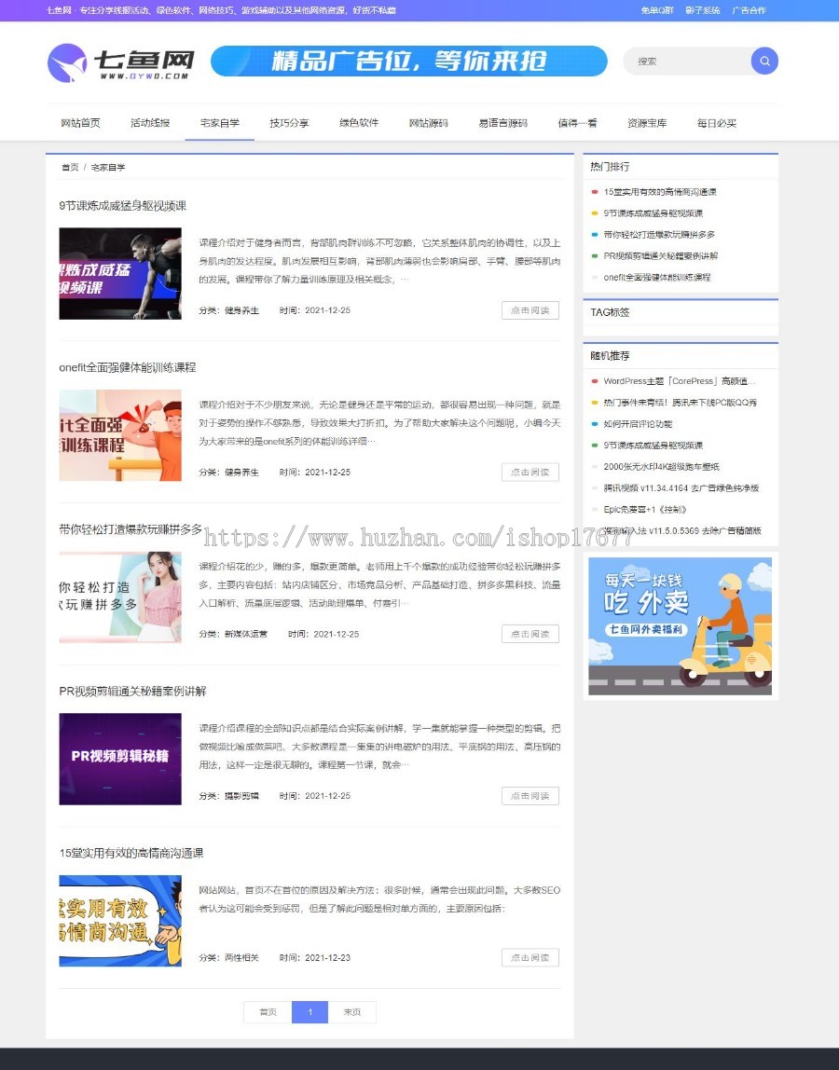The image size is (839, 1070).
Task: Open the 高情商沟通 course thumbnail
Action: tap(120, 921)
